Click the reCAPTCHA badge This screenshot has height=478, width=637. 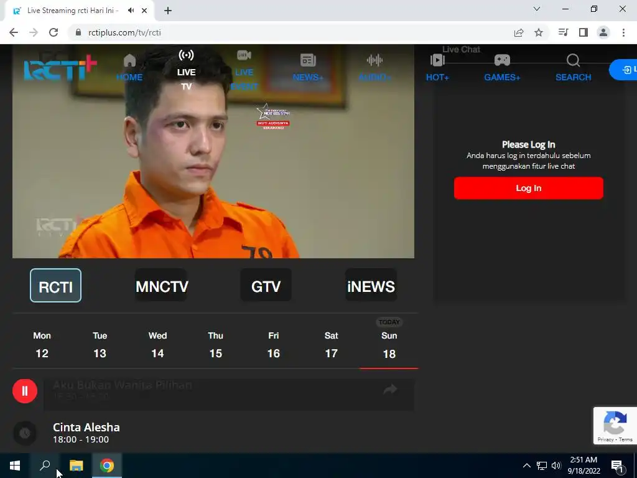[x=615, y=426]
